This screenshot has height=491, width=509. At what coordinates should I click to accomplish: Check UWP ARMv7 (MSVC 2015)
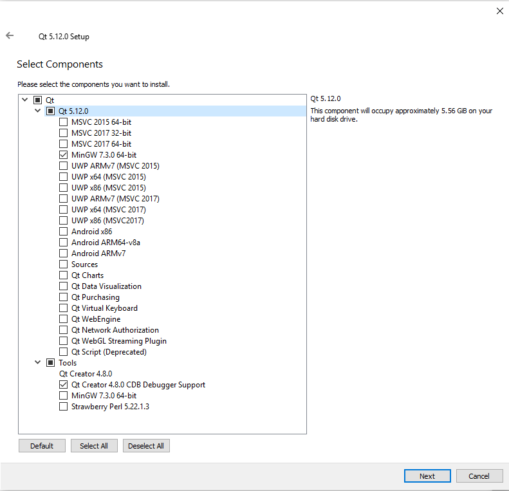[x=63, y=165]
